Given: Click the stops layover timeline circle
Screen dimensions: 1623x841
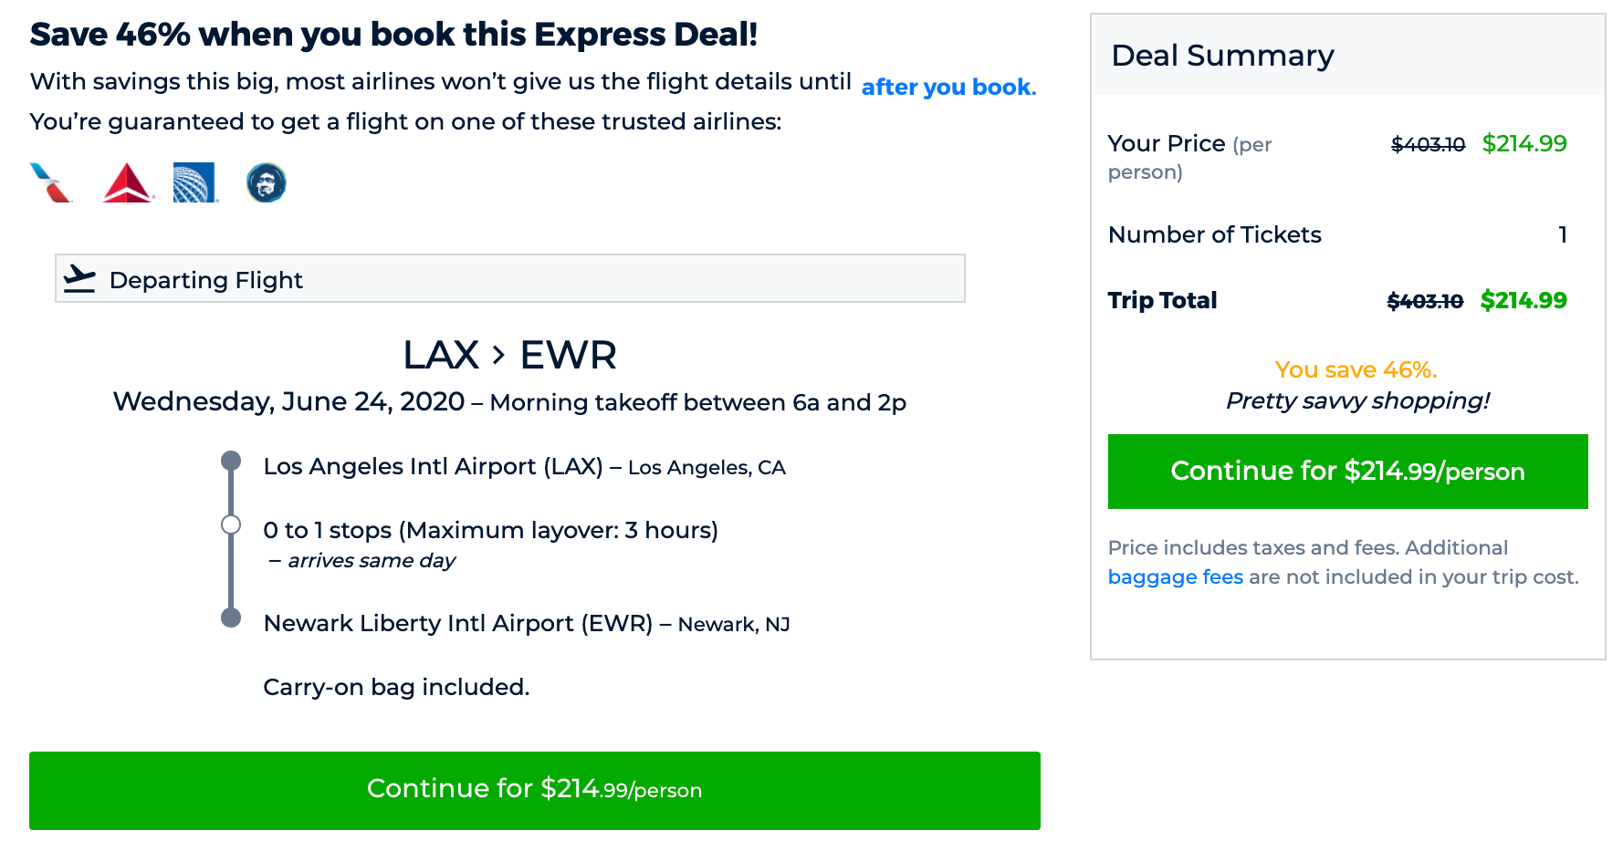Looking at the screenshot, I should click(x=231, y=524).
